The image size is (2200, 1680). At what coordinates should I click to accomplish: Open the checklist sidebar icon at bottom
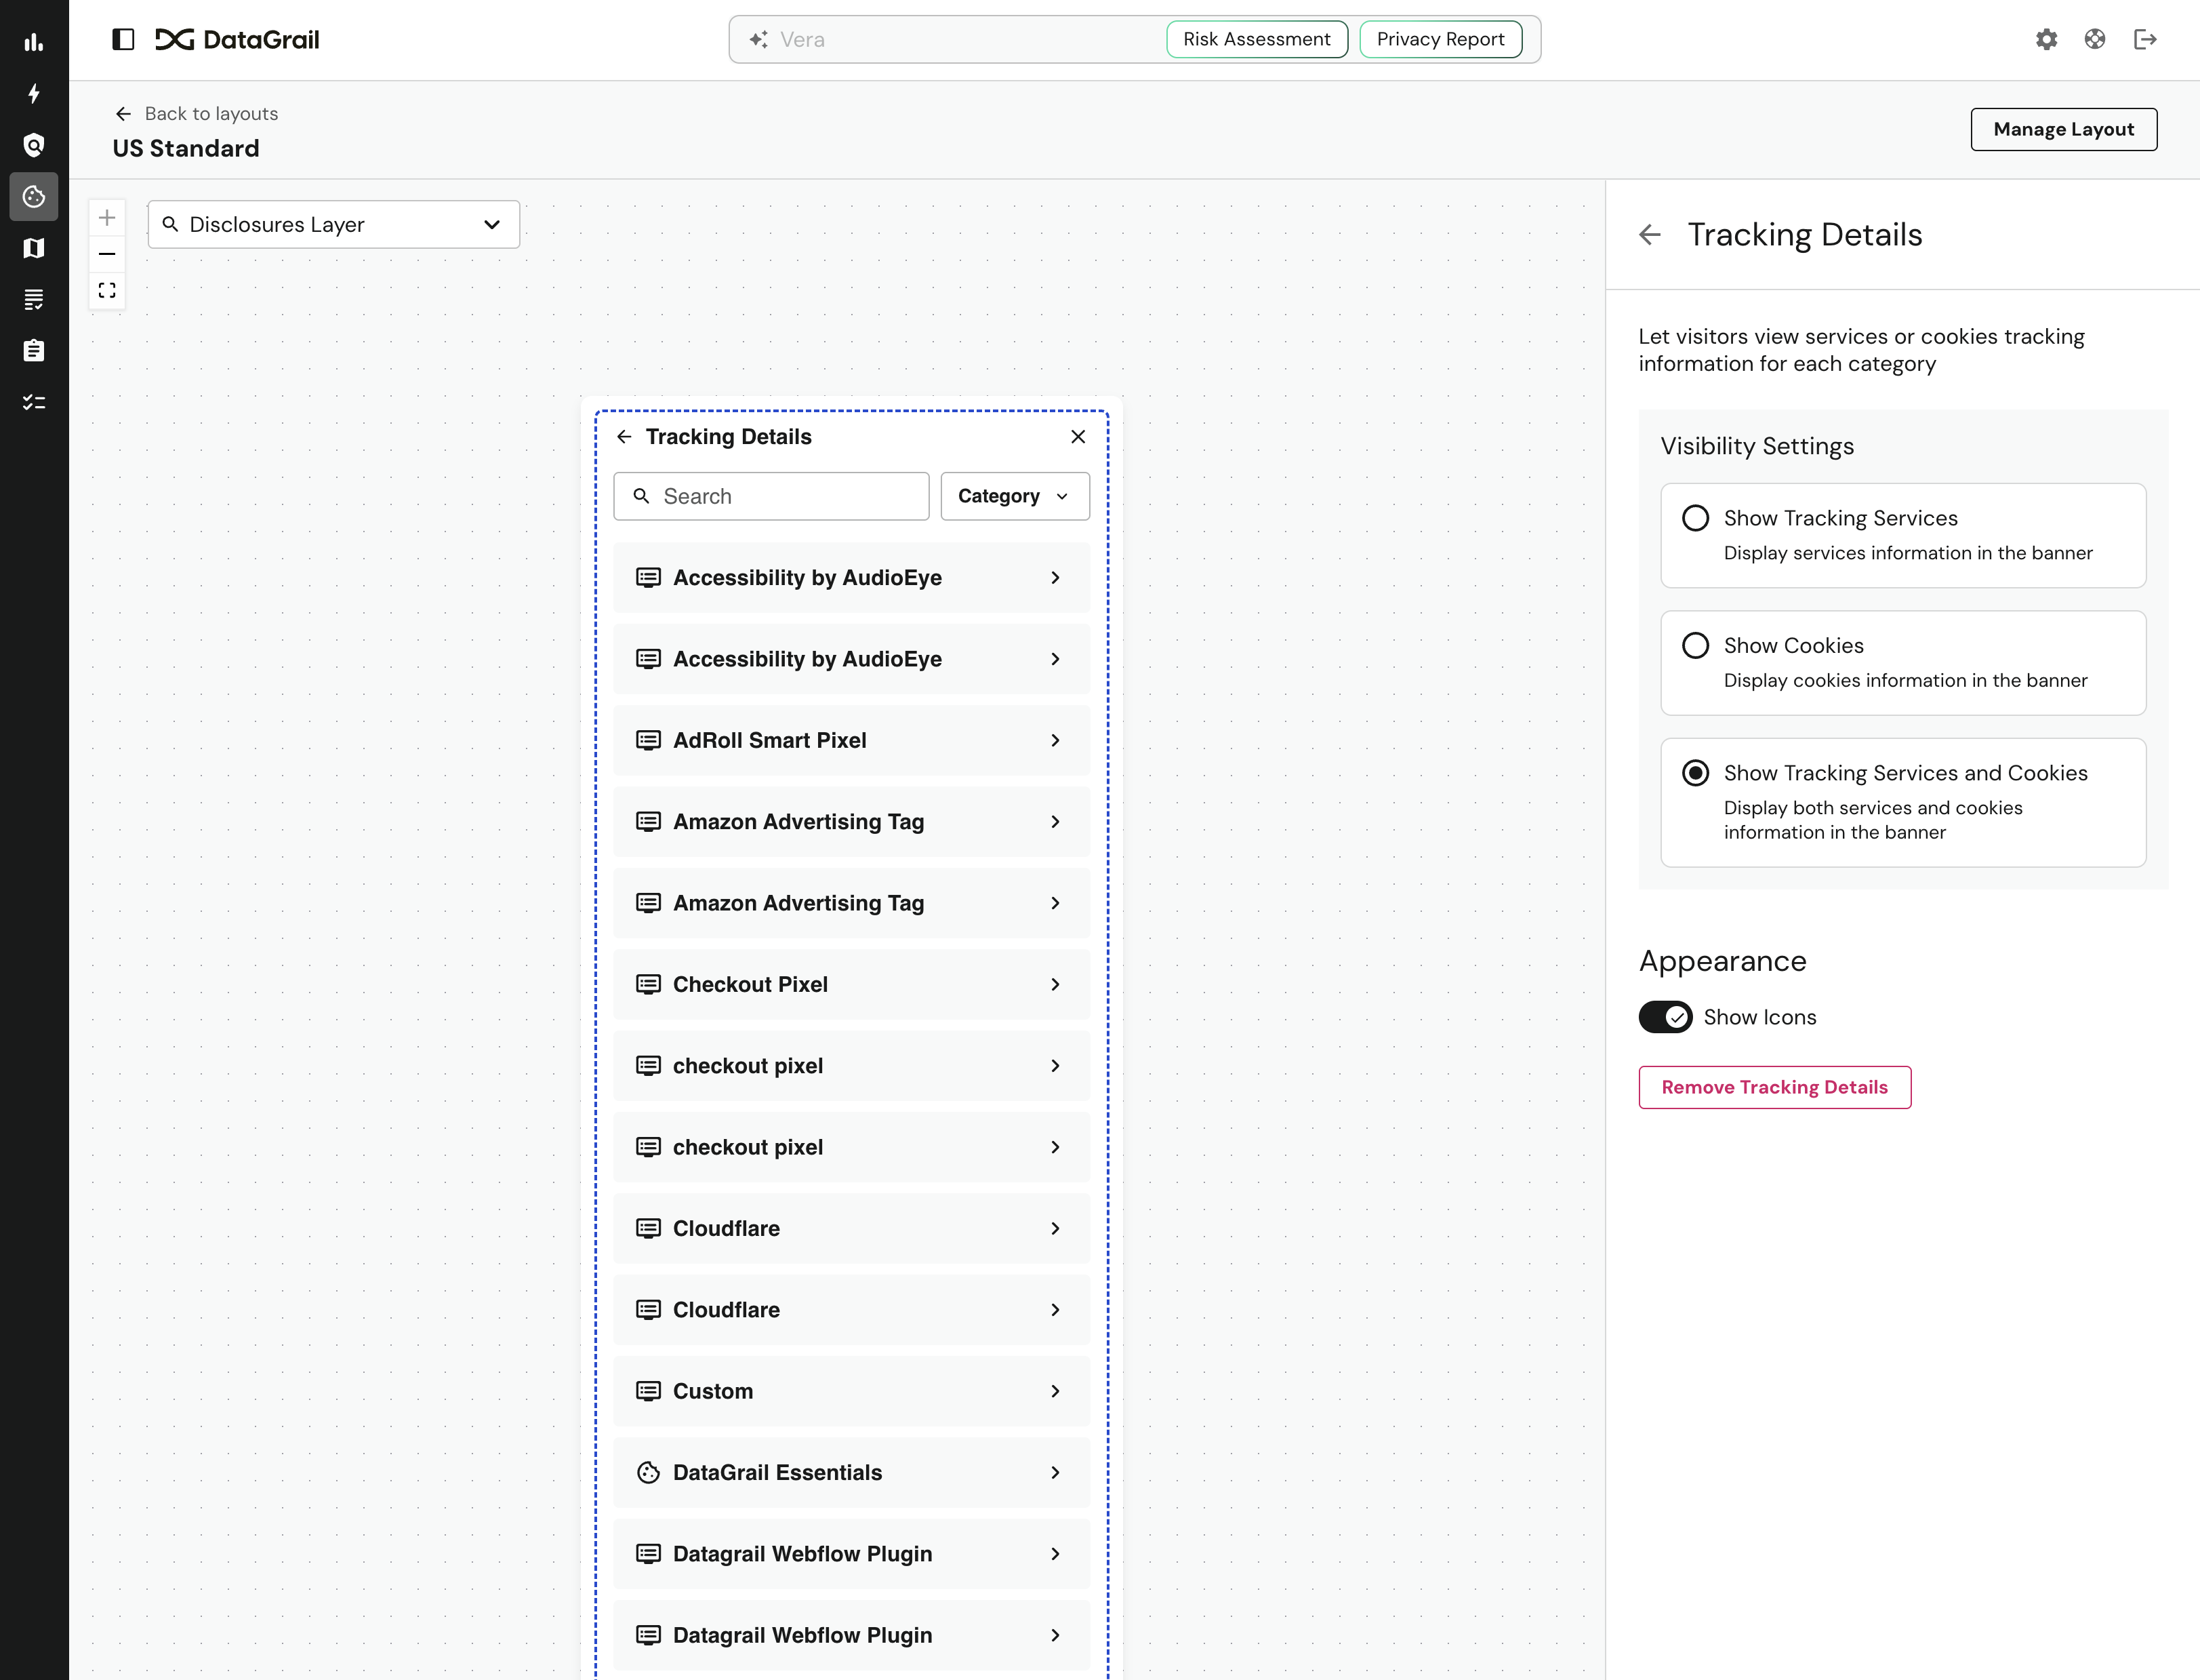coord(33,401)
